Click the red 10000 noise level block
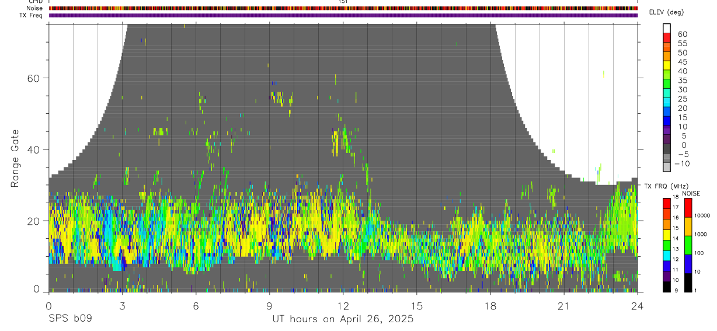717x331 pixels. (688, 207)
